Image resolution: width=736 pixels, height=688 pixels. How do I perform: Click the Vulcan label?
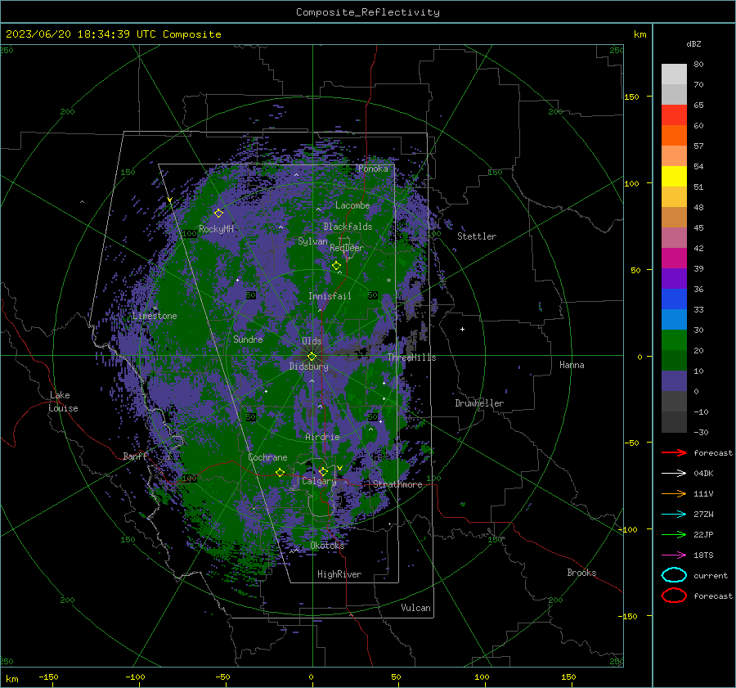(x=416, y=608)
